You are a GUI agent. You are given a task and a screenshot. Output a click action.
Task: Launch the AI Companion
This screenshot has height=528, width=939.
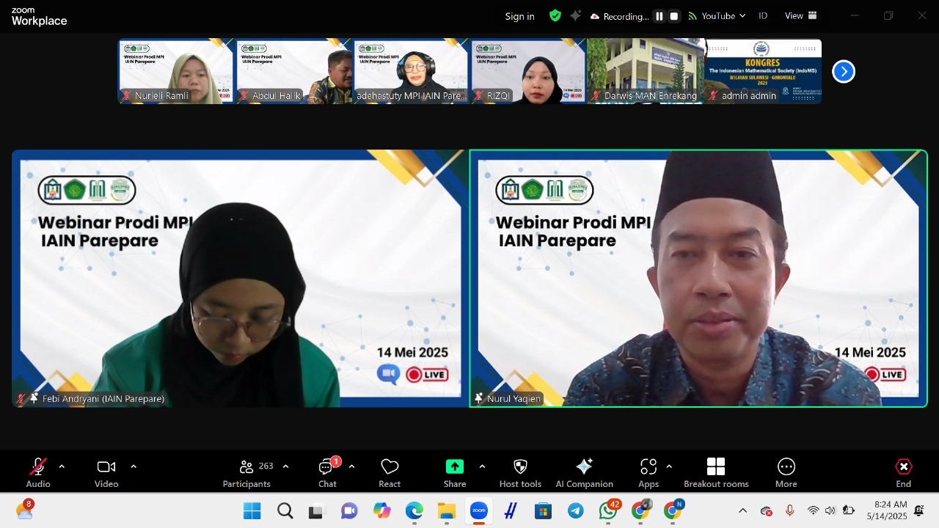click(x=584, y=472)
